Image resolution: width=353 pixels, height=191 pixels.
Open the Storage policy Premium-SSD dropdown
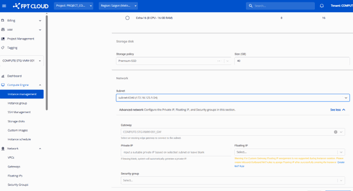(174, 61)
